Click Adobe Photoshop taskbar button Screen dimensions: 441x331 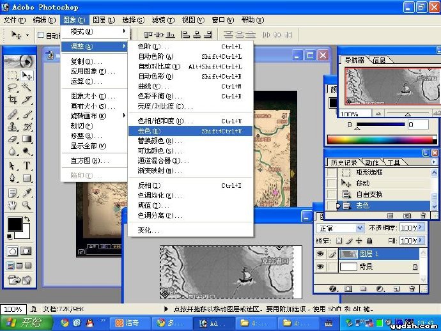coord(213,323)
